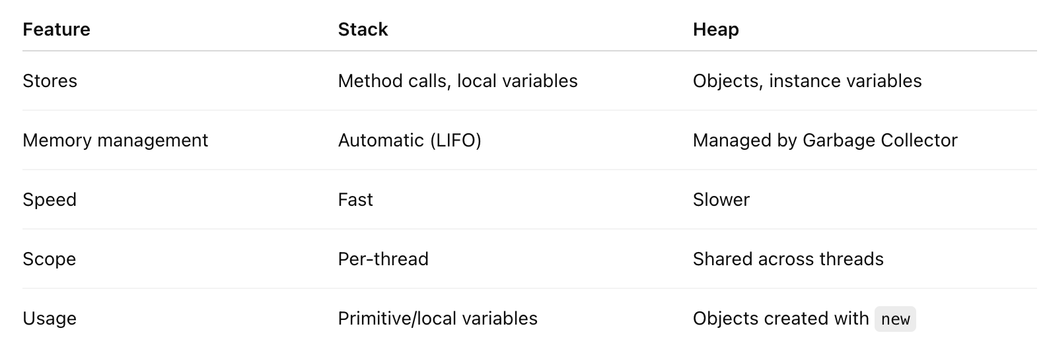Click the 'Managed by Garbage Collector' cell

824,141
